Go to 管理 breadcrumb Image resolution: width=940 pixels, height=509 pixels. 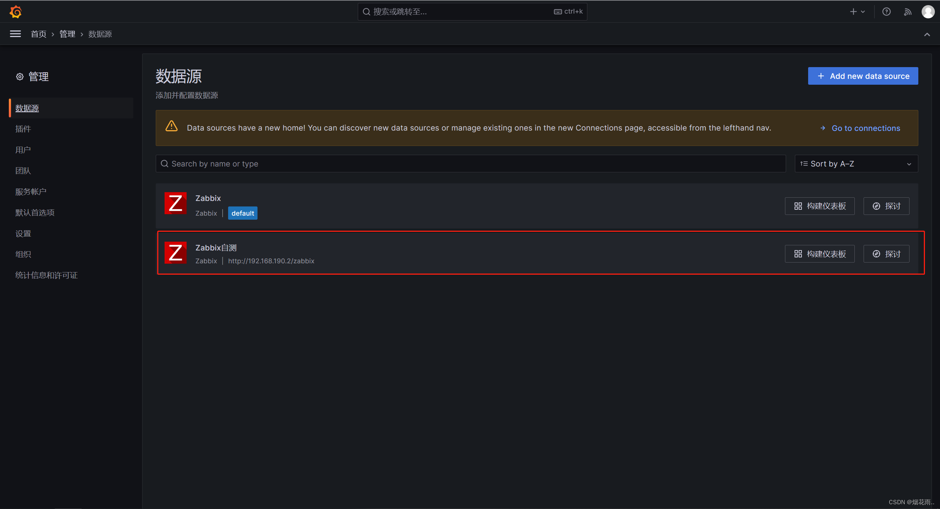pyautogui.click(x=67, y=34)
